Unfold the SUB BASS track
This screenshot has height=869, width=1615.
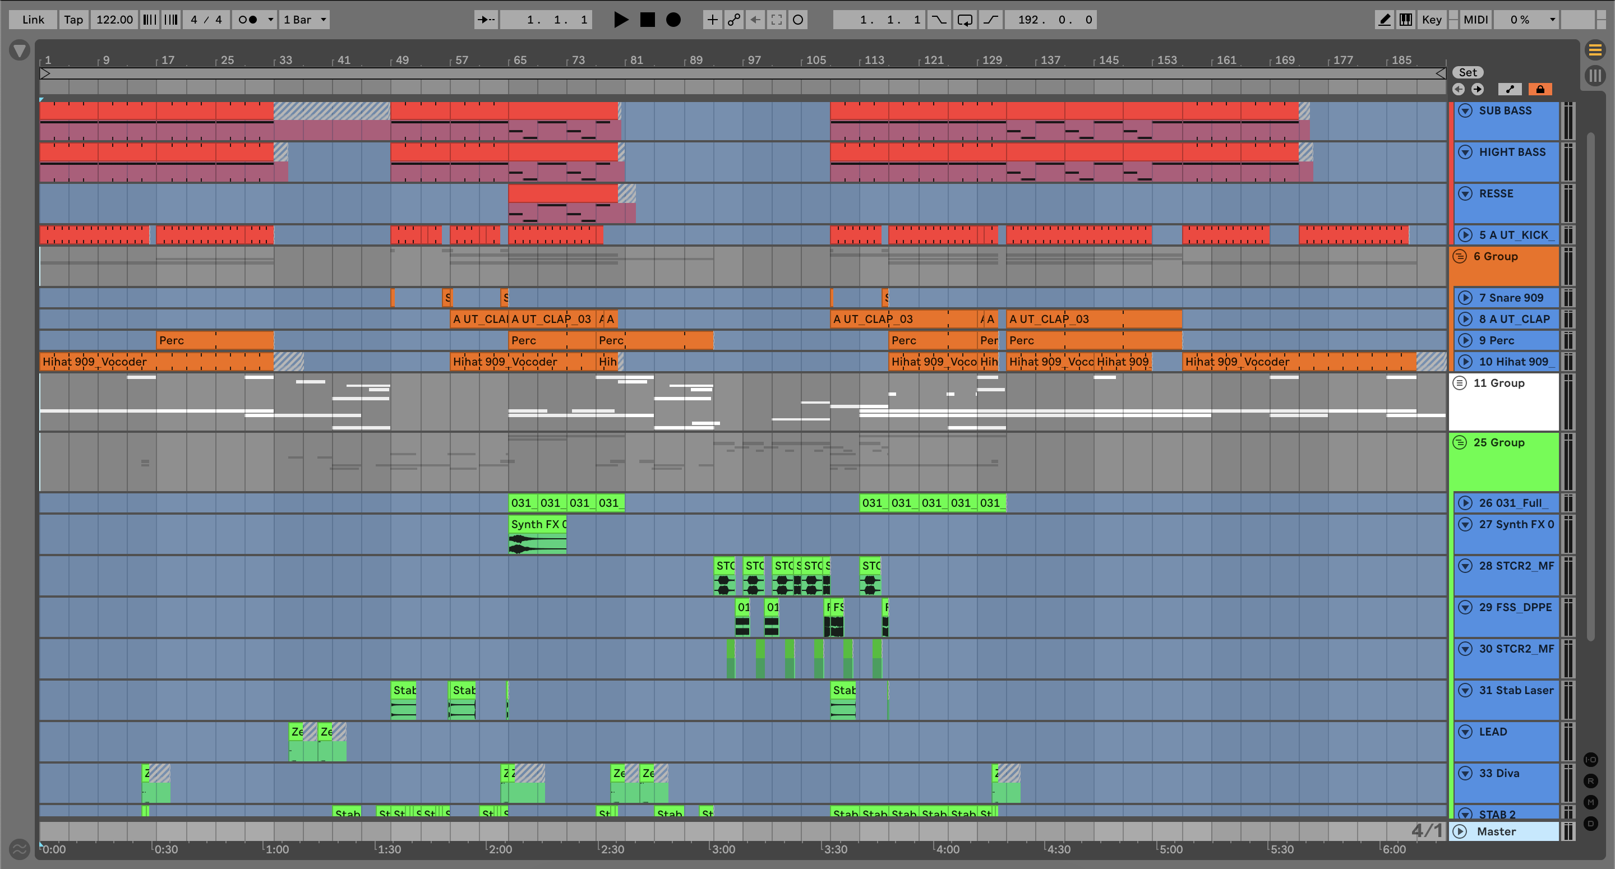coord(1465,111)
